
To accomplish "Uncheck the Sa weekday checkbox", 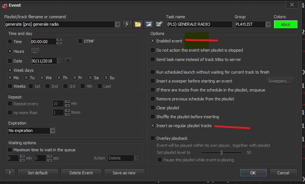I will click(90, 78).
